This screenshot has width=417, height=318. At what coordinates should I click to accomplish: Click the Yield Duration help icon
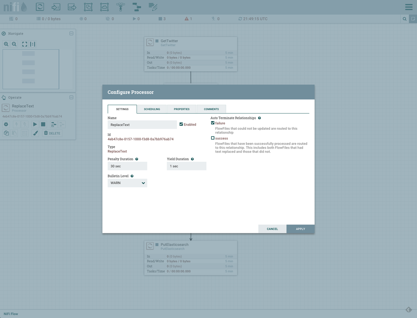192,159
